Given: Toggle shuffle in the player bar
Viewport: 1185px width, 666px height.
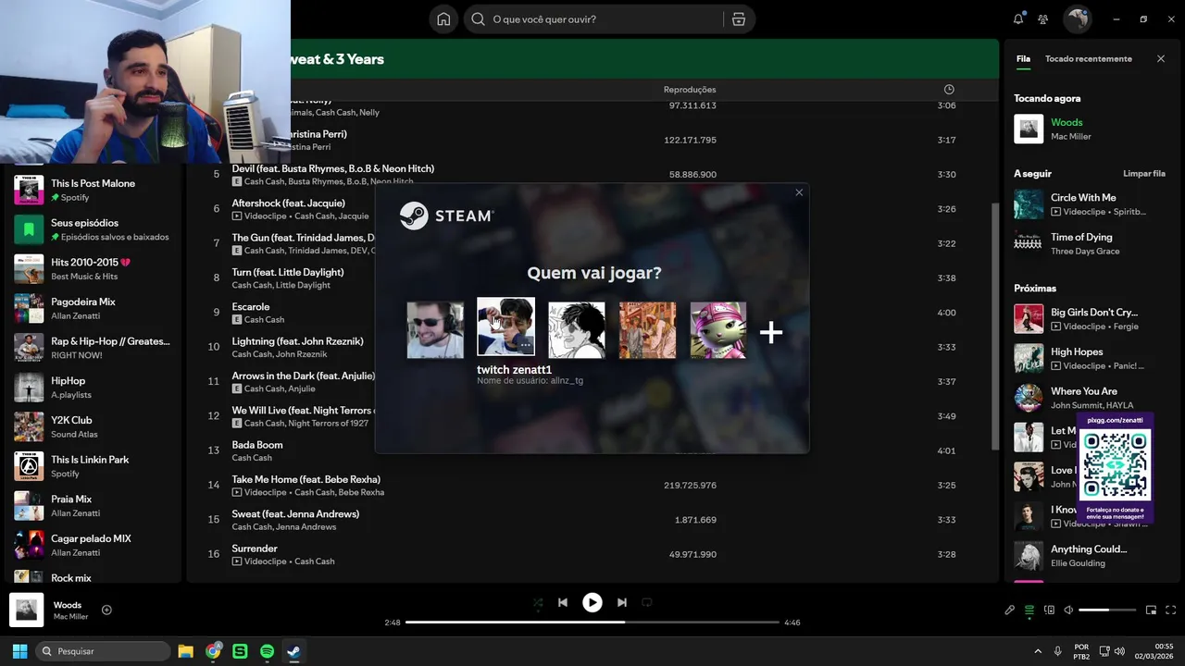Looking at the screenshot, I should coord(538,602).
